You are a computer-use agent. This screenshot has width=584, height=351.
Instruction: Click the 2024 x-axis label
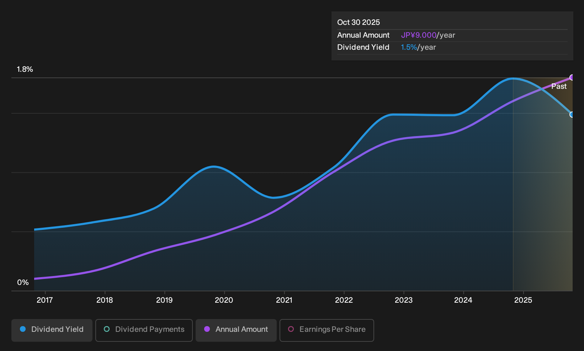[463, 300]
